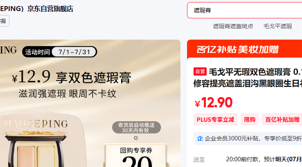
Task: Click the 活动时间 7/1–7/31 pill
Action: [59, 52]
